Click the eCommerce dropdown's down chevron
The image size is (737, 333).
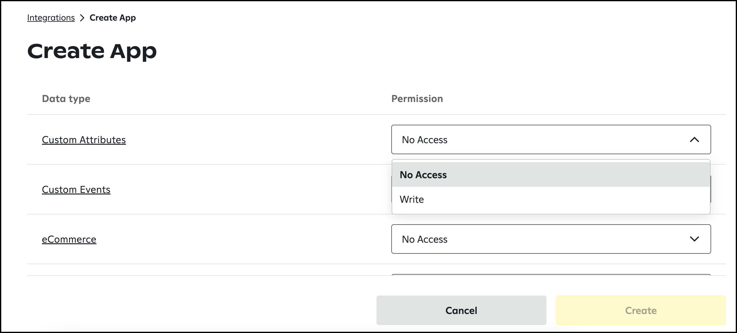point(694,239)
